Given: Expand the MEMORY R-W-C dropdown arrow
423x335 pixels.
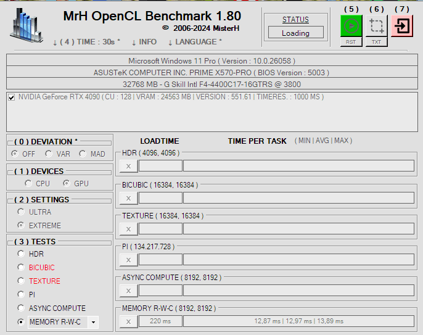Looking at the screenshot, I should 93,322.
